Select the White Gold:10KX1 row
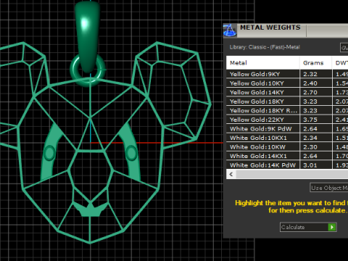 coord(287,138)
